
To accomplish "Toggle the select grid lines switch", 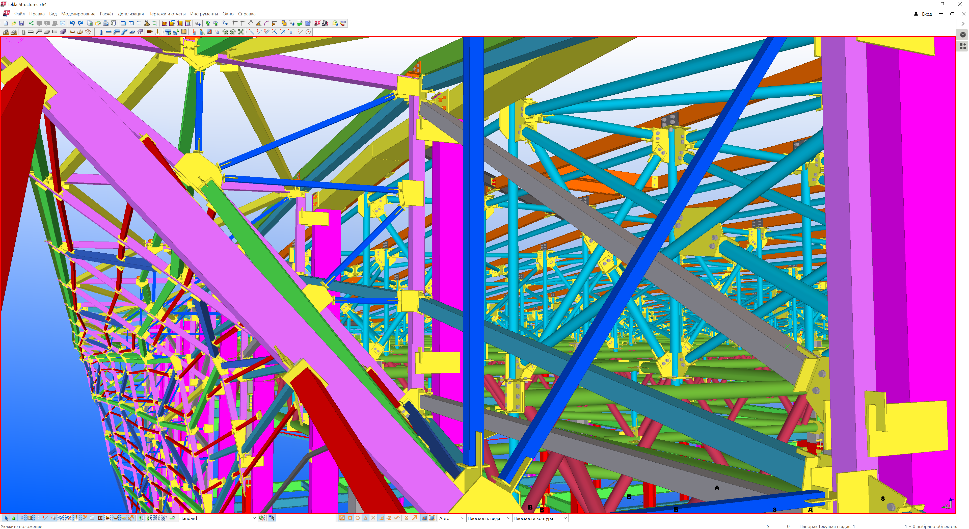I will pyautogui.click(x=61, y=518).
